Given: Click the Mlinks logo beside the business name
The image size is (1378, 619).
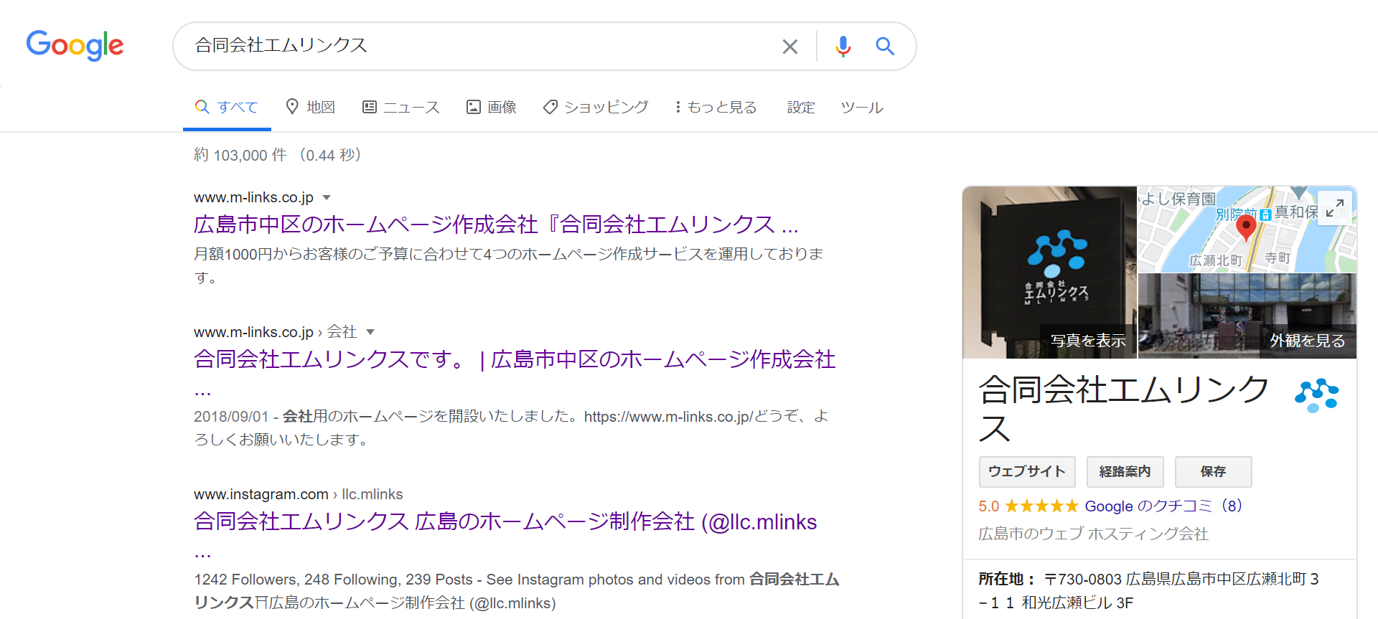Looking at the screenshot, I should pos(1317,395).
